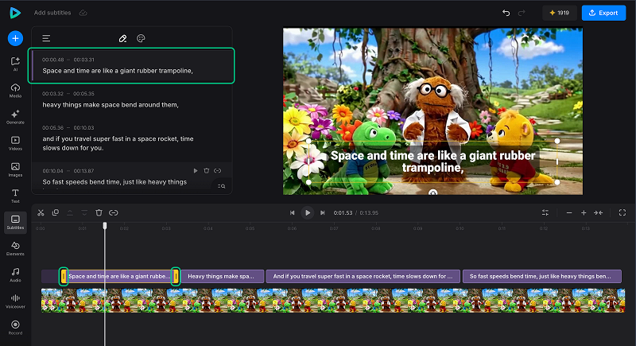Click the cloud save status icon
This screenshot has width=636, height=346.
(83, 13)
